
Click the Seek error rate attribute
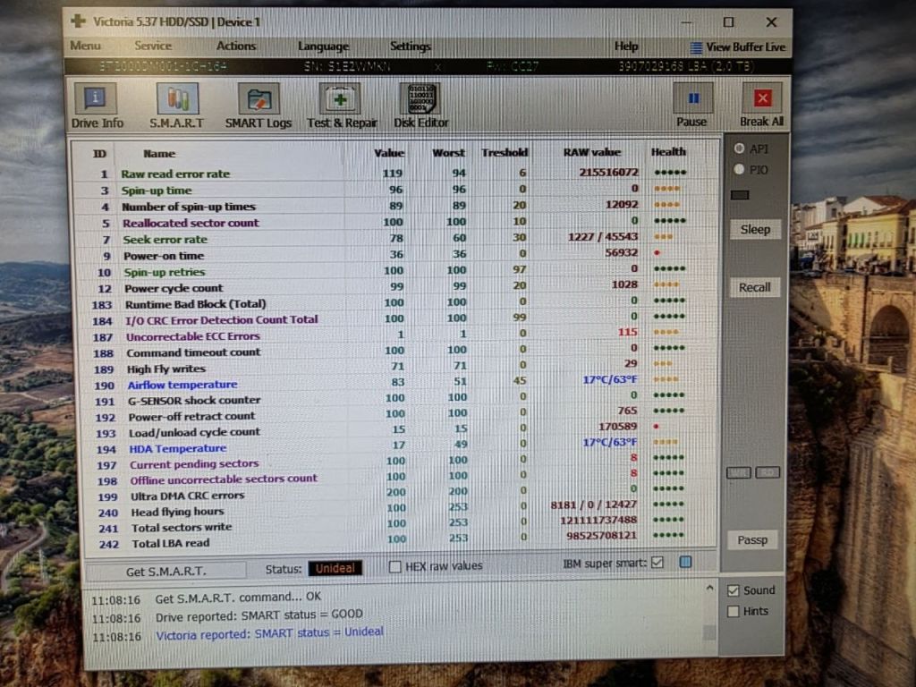pyautogui.click(x=165, y=240)
